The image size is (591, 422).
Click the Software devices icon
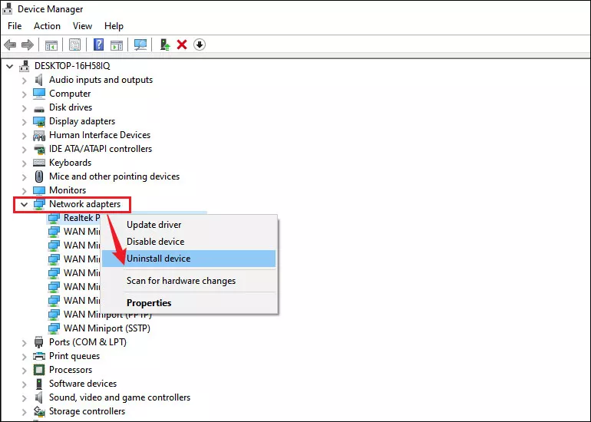pyautogui.click(x=39, y=384)
